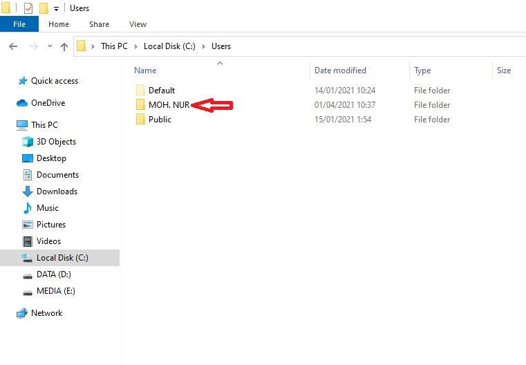
Task: Switch to the Home ribbon tab
Action: 59,24
